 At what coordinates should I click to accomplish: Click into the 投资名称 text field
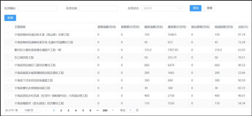[x=99, y=8]
